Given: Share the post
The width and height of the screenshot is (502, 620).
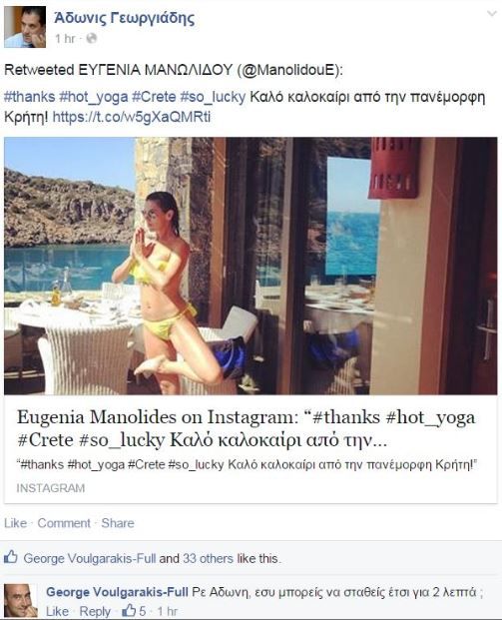Looking at the screenshot, I should (118, 523).
